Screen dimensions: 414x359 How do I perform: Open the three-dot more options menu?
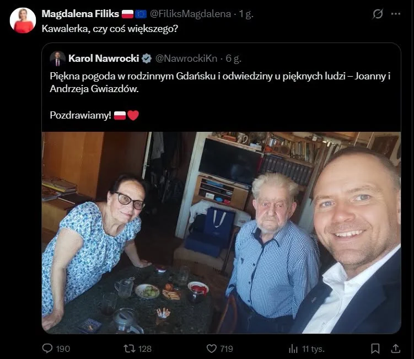395,14
